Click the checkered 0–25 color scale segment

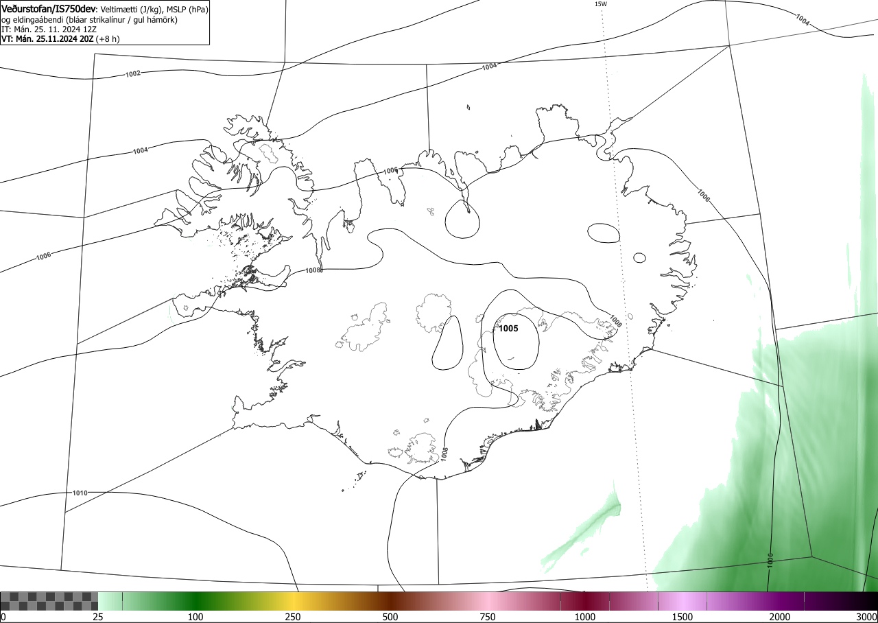pyautogui.click(x=49, y=601)
